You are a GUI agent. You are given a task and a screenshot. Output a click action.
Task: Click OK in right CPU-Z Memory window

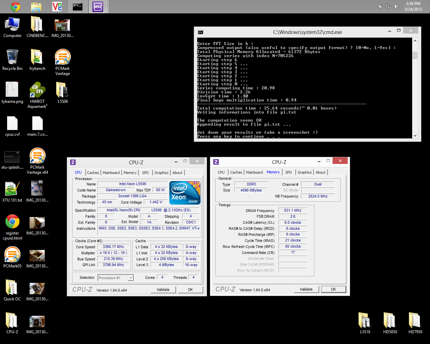point(333,289)
